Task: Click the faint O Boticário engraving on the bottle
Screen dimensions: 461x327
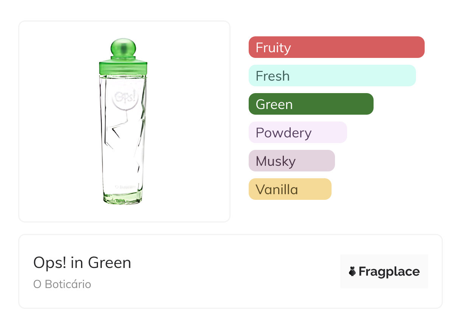Action: point(125,187)
